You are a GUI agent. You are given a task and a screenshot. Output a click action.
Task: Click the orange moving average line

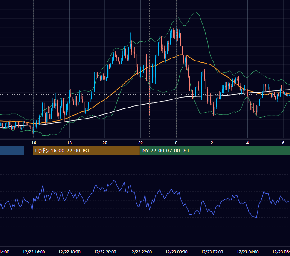pos(111,96)
